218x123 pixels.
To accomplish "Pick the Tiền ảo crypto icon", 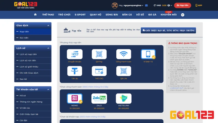I will coord(74,71).
